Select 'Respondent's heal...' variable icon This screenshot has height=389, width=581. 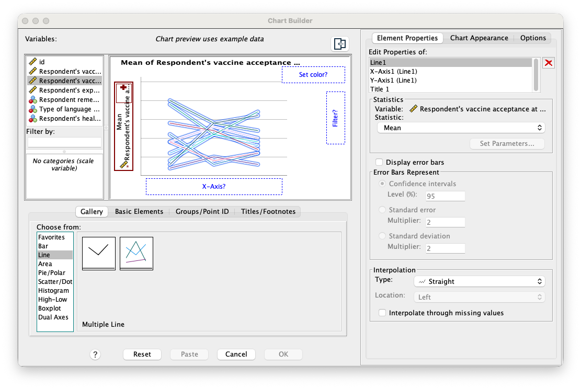tap(32, 119)
